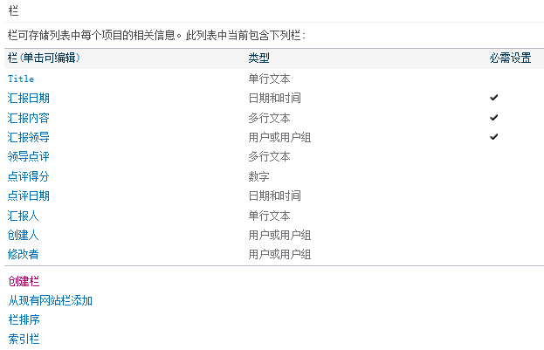Open the Title column link
Viewport: 544px width, 350px height.
[x=21, y=79]
